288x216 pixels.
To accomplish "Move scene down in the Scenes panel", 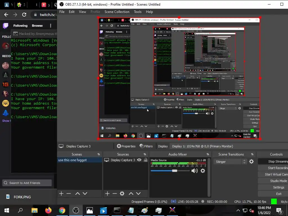I will pyautogui.click(x=85, y=193).
